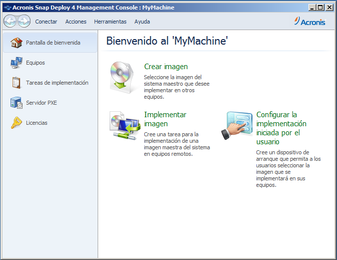The height and width of the screenshot is (260, 337).
Task: Click the application icon in the title bar
Action: coord(8,8)
